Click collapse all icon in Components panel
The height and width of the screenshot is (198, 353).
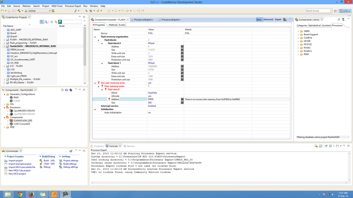tap(62, 90)
